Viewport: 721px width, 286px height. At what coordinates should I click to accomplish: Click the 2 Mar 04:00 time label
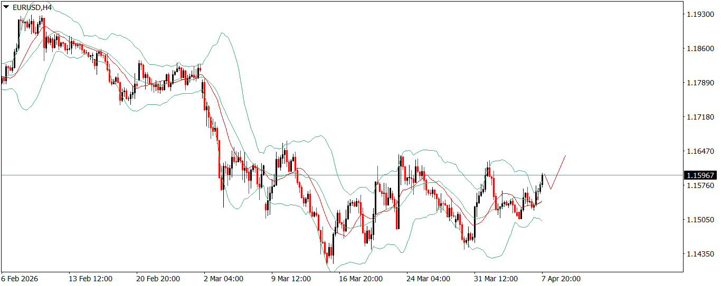coord(224,279)
